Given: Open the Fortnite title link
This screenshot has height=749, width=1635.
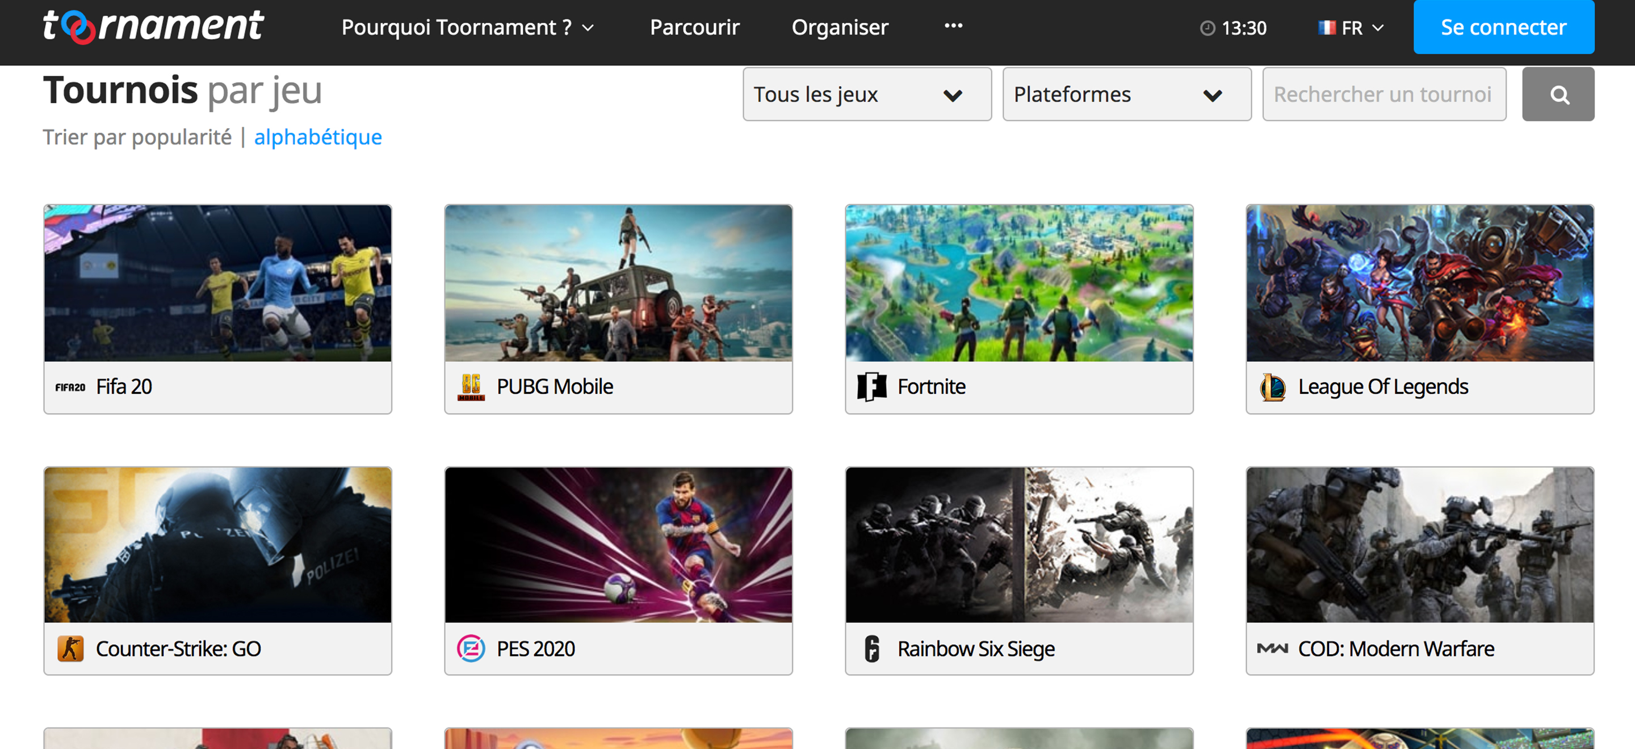Looking at the screenshot, I should tap(931, 387).
